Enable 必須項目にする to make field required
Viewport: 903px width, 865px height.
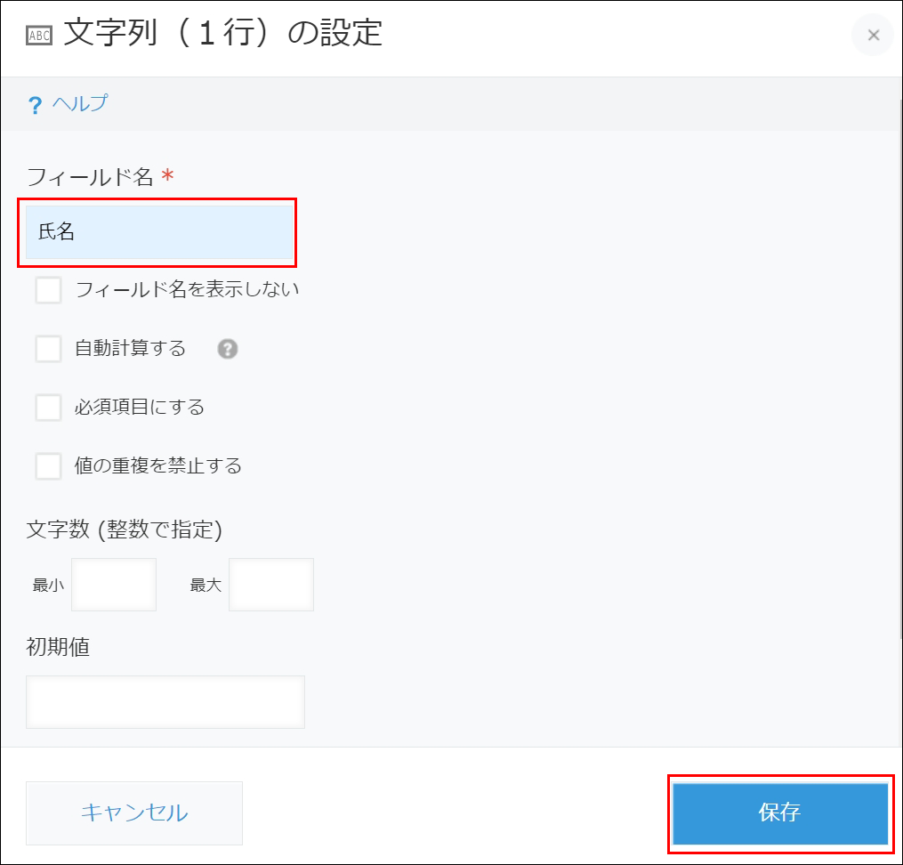point(48,408)
